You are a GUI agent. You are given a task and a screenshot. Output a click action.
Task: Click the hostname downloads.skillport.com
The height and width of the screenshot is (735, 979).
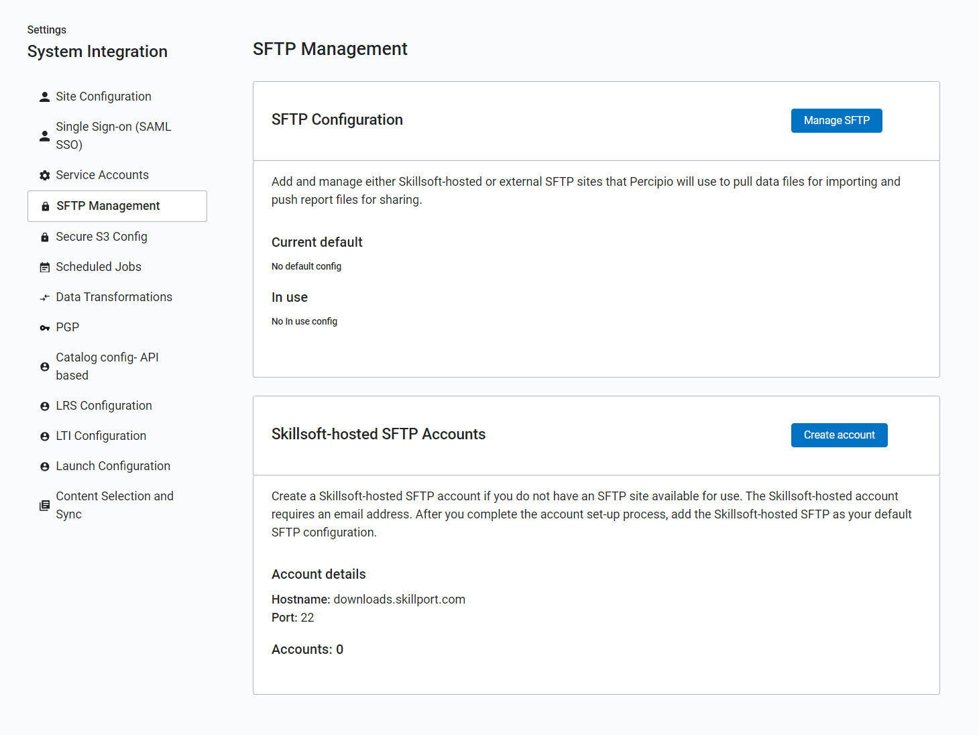point(400,600)
